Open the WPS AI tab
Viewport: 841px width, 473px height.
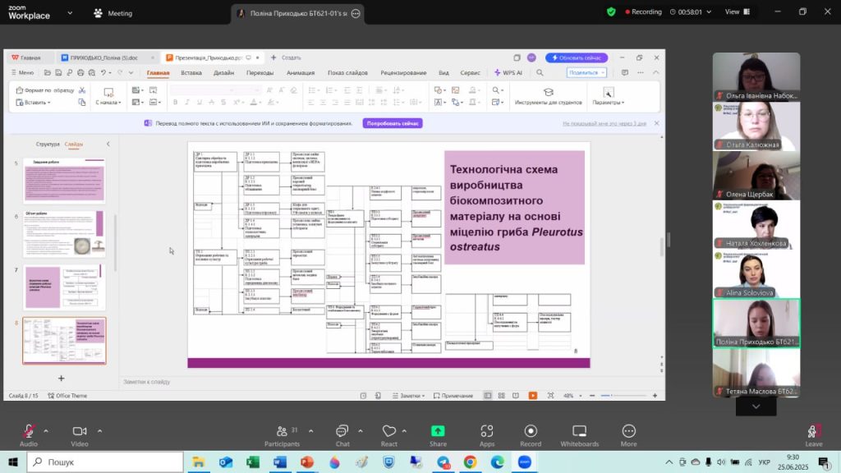tap(508, 72)
